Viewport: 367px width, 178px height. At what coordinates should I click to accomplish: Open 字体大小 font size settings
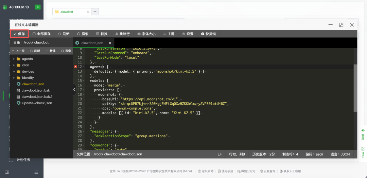click(x=146, y=34)
